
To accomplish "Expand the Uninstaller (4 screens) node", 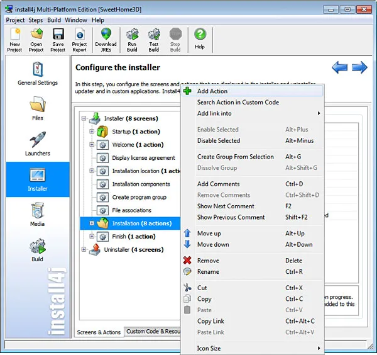I will 84,249.
